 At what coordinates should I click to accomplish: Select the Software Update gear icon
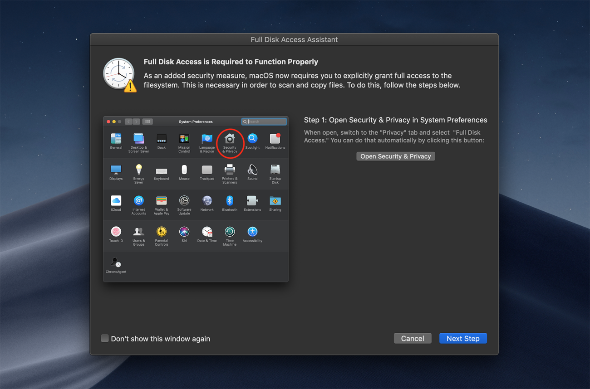184,200
